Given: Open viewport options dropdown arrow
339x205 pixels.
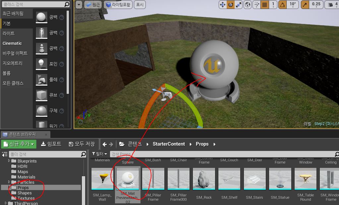Looking at the screenshot, I should [79, 5].
